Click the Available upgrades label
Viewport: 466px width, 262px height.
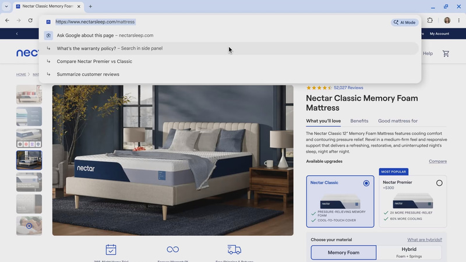tap(324, 161)
